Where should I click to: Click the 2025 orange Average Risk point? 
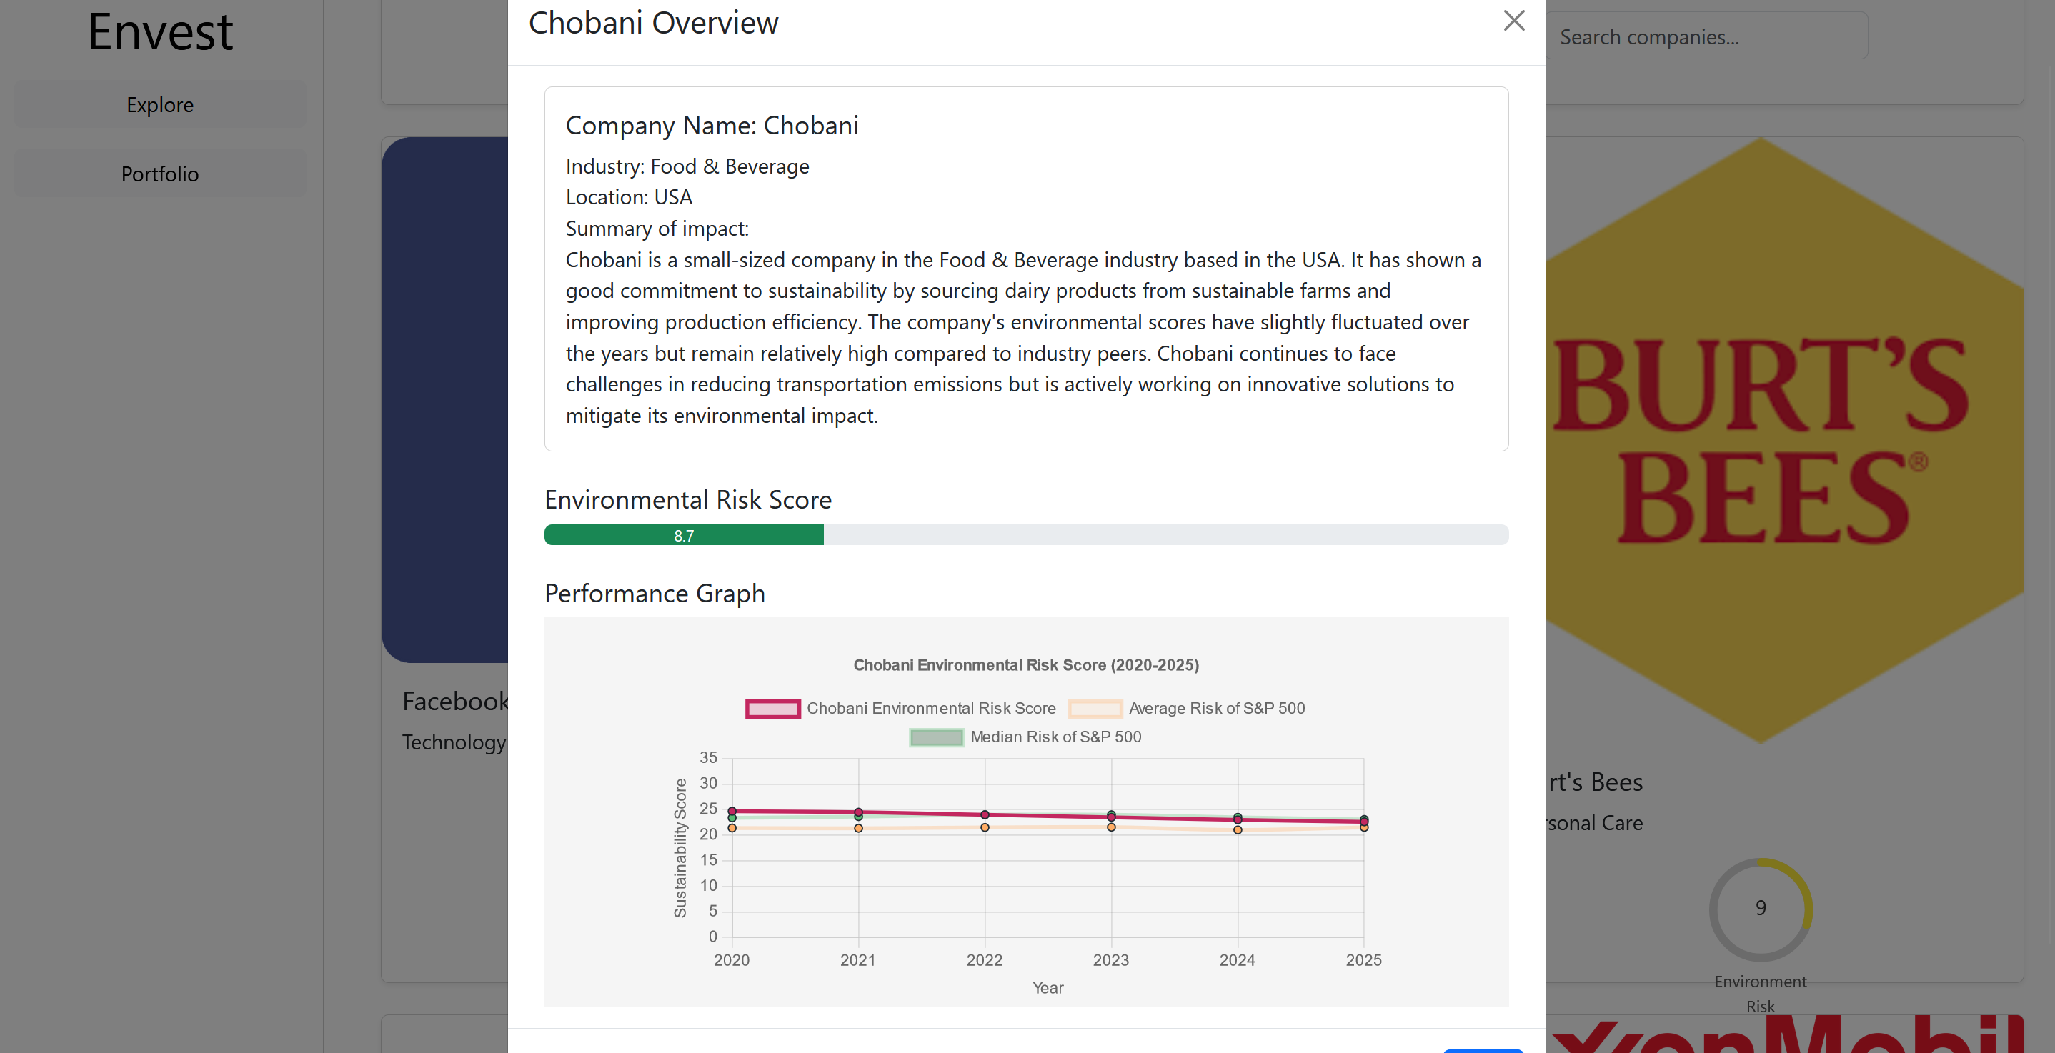pyautogui.click(x=1363, y=828)
